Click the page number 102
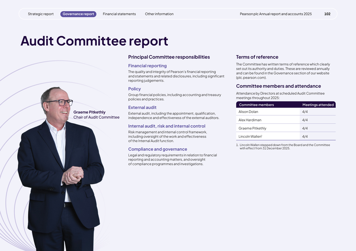 pos(327,14)
